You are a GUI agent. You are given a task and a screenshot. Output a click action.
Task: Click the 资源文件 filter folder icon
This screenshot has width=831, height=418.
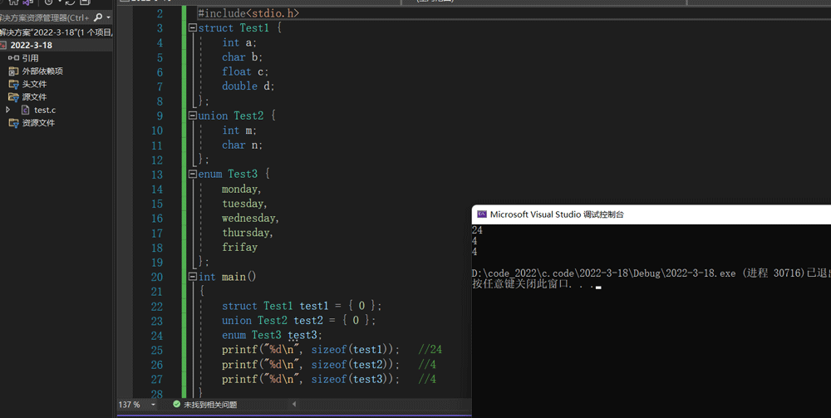tap(14, 123)
